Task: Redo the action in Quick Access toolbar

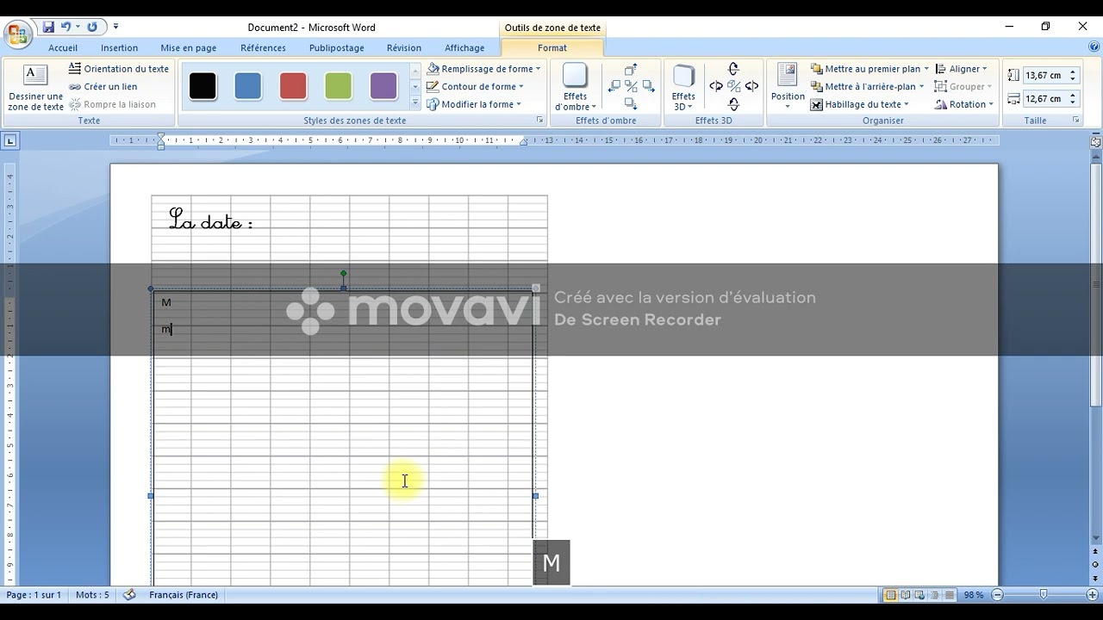Action: [92, 28]
